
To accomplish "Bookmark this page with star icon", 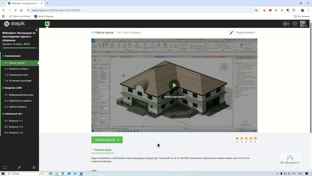I will (x=256, y=10).
